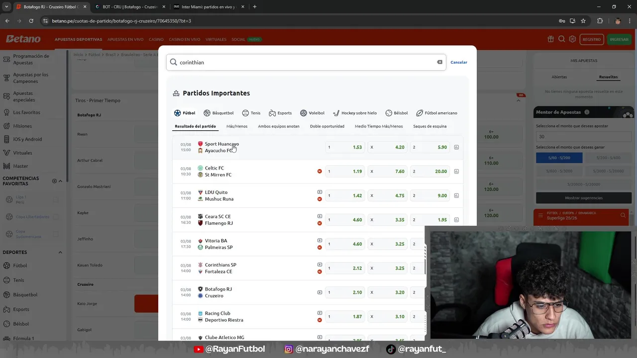Click red bet builder icon for Vitoria BA
The height and width of the screenshot is (358, 637).
coord(319,247)
